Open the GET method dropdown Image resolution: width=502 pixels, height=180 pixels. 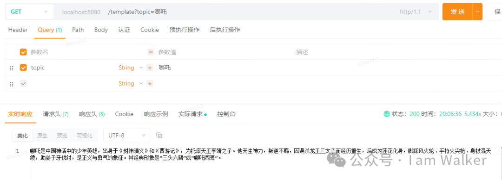tap(29, 12)
